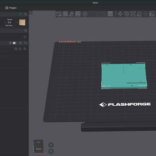
Task: Select the Auto orient tool
Action: pos(72,14)
